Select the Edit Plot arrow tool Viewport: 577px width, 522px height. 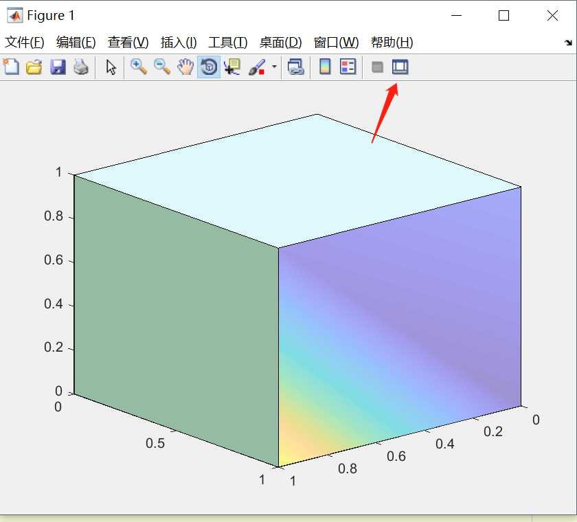111,67
